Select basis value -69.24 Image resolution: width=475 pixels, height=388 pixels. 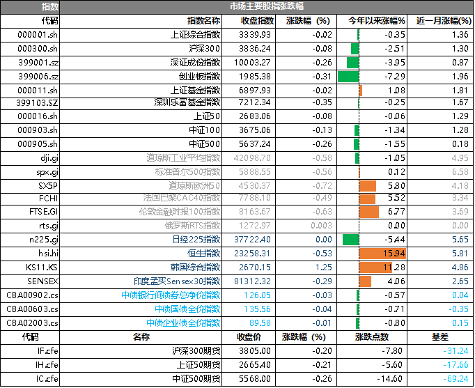click(456, 379)
